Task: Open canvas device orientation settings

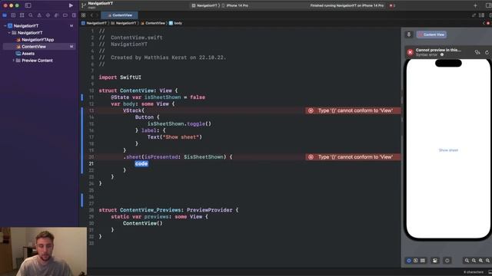Action: (447, 261)
